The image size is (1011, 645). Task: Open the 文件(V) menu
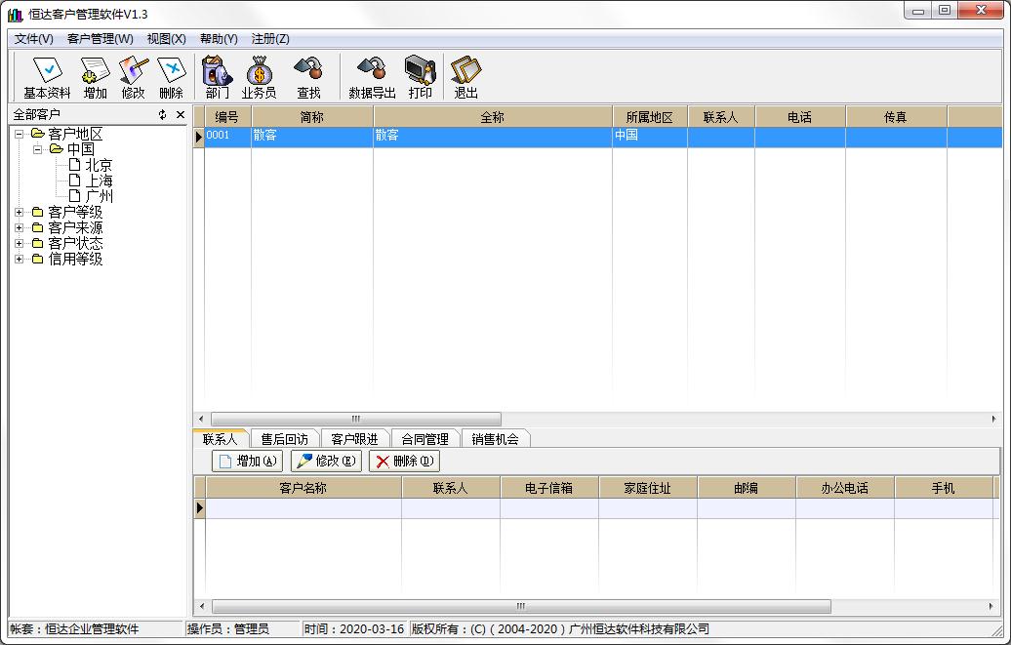click(x=34, y=39)
